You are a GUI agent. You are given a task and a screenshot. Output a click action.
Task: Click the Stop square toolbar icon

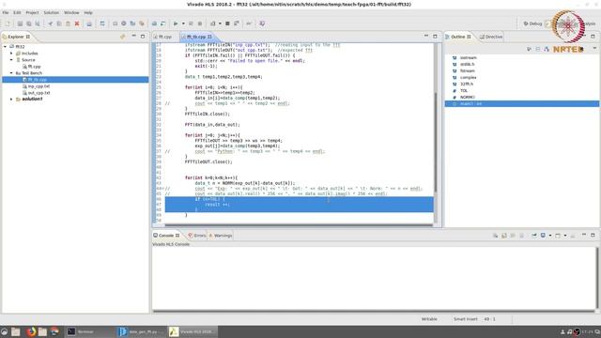click(227, 23)
